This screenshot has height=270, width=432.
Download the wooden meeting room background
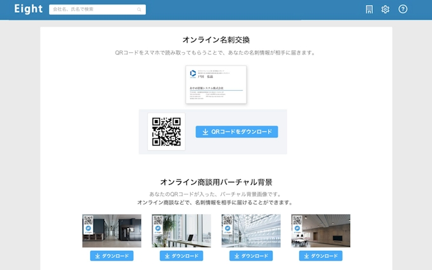tap(321, 256)
